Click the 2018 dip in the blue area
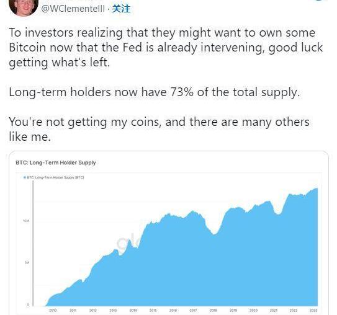The height and width of the screenshot is (315, 337). click(214, 234)
